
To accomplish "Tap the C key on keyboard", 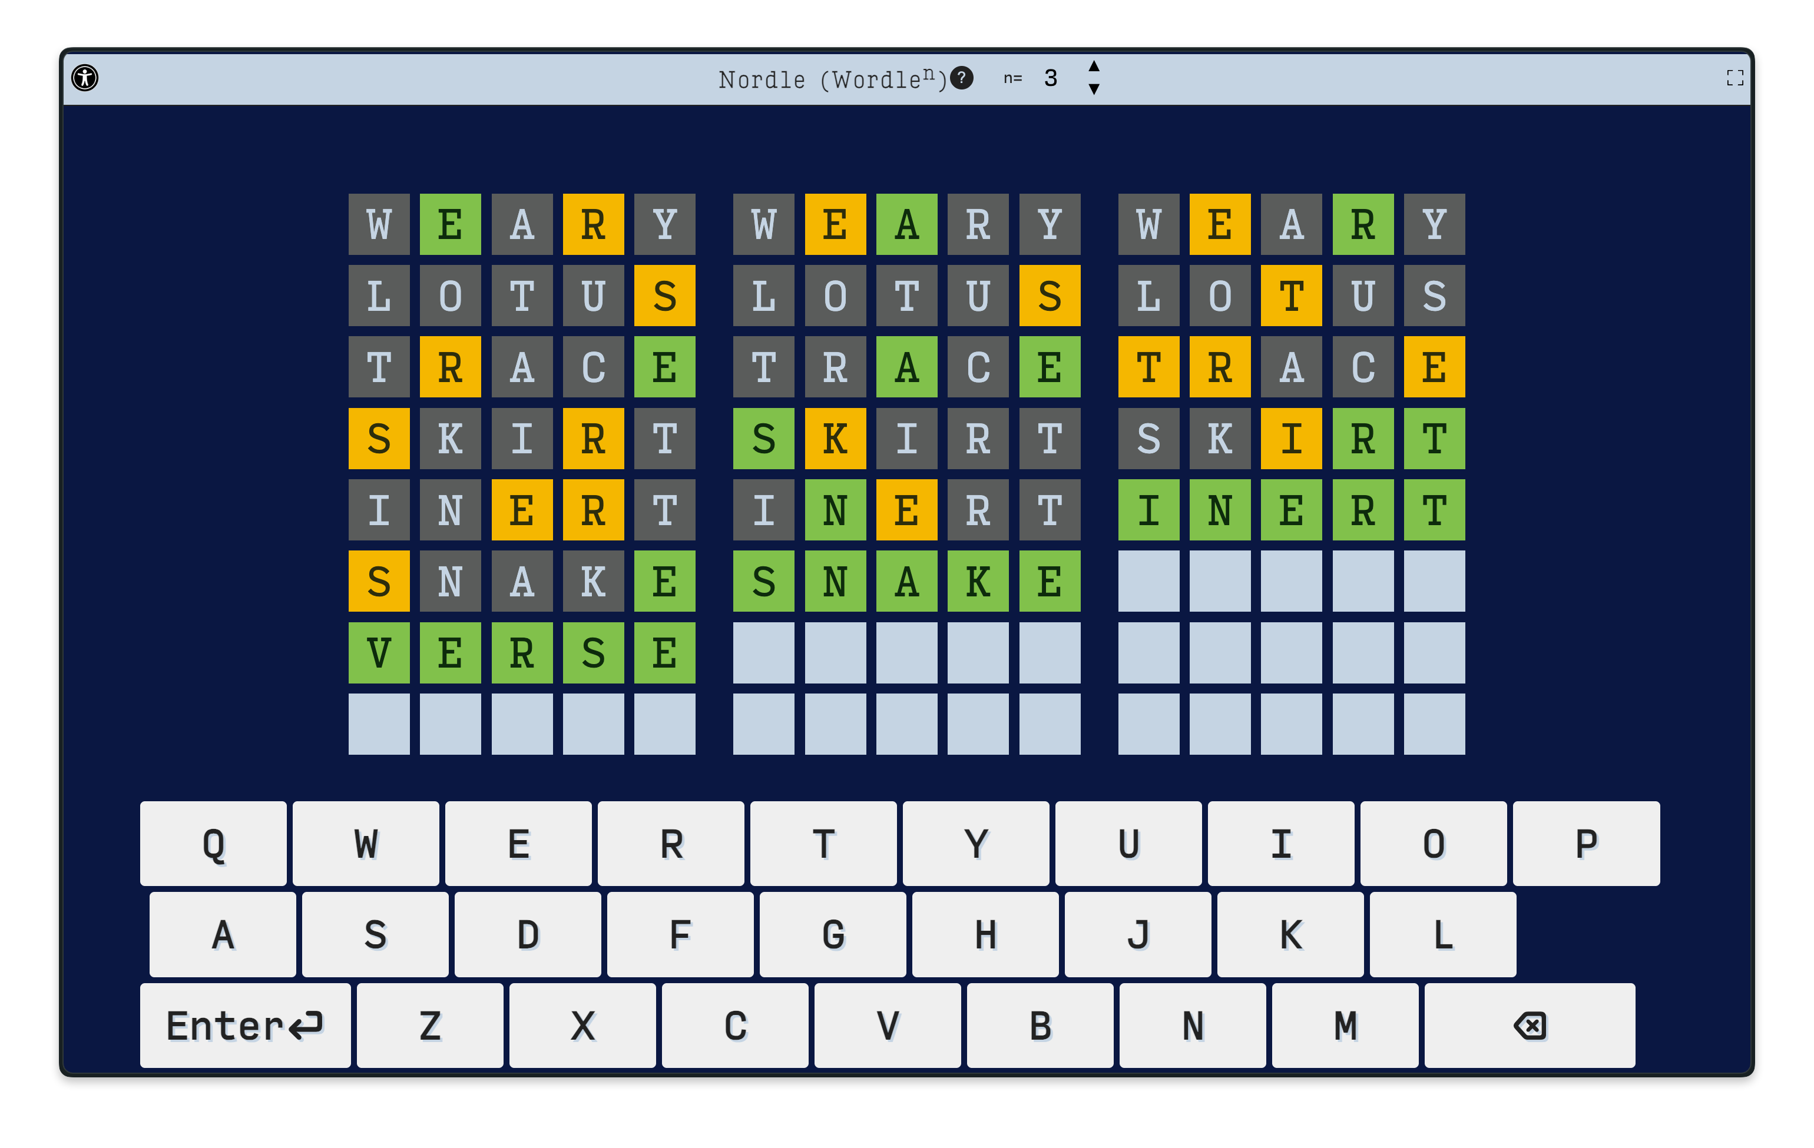I will (x=734, y=1026).
